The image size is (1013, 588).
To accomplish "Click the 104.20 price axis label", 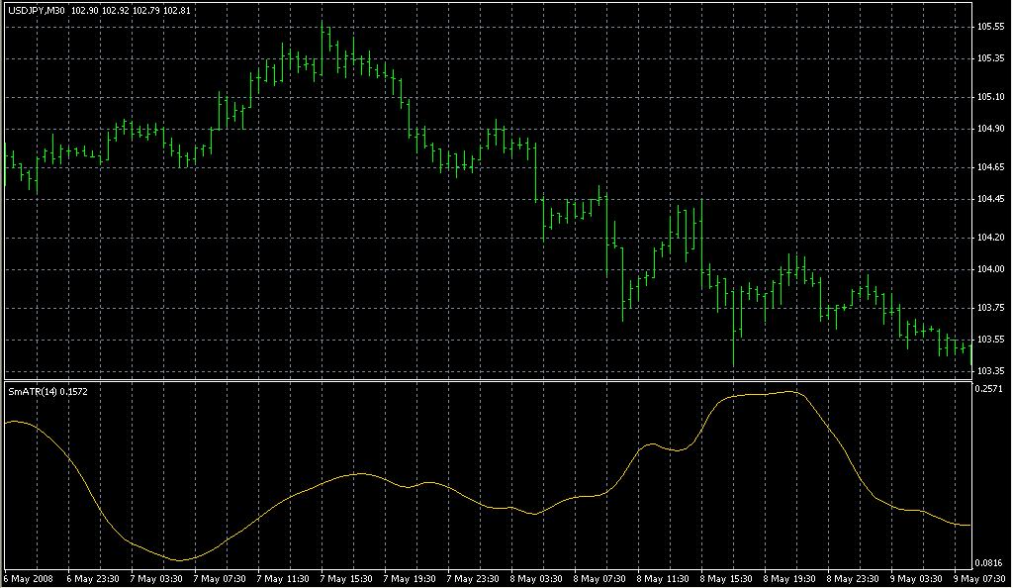I will point(990,238).
